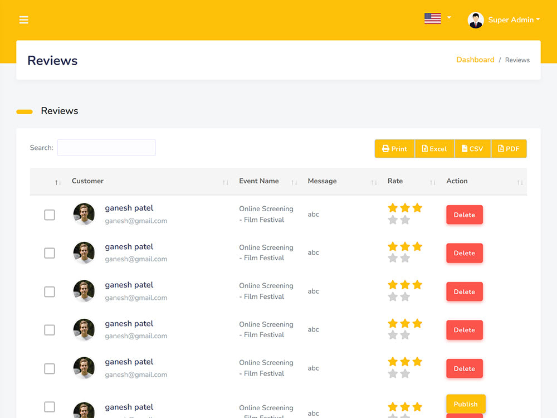557x418 pixels.
Task: Select first row email ganesh@gmail.com
Action: 136,221
